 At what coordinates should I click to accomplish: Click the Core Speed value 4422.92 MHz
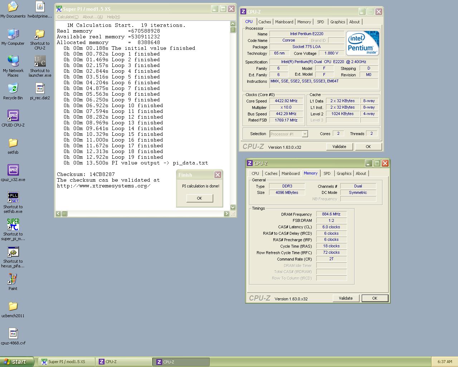286,101
